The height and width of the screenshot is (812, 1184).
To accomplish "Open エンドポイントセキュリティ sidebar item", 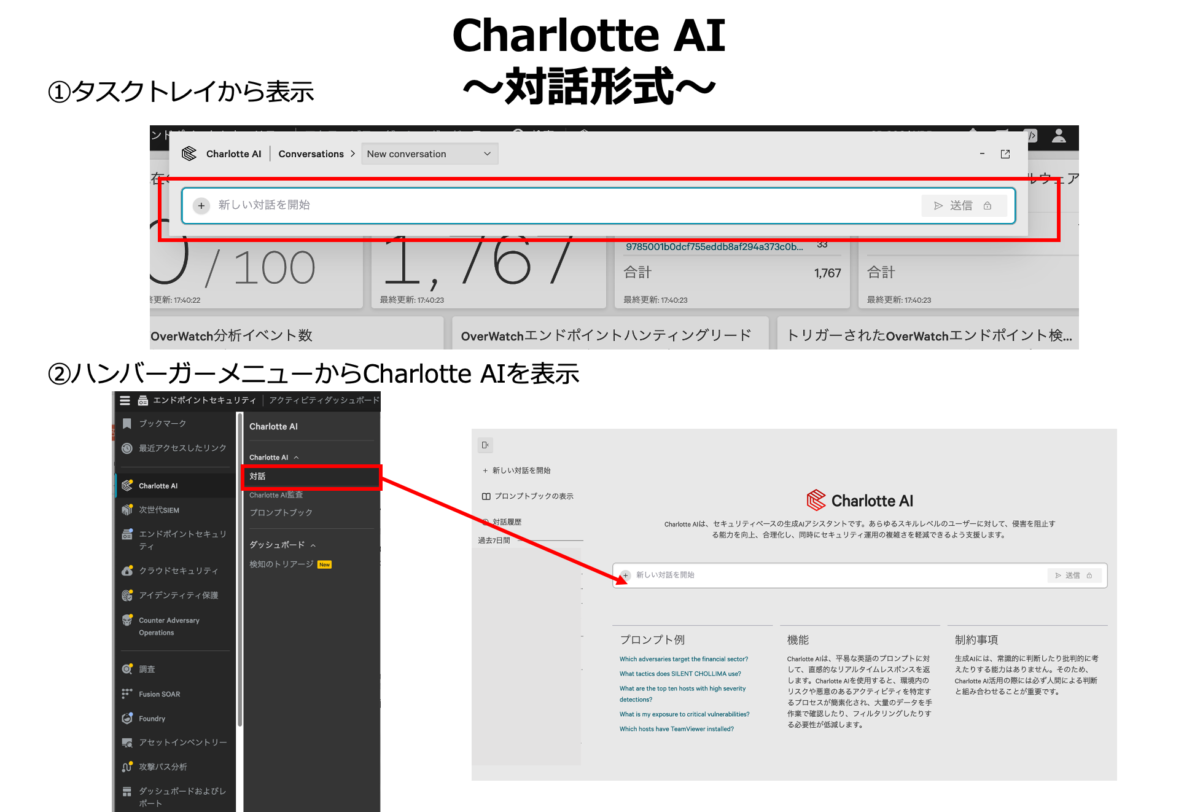I will click(176, 540).
